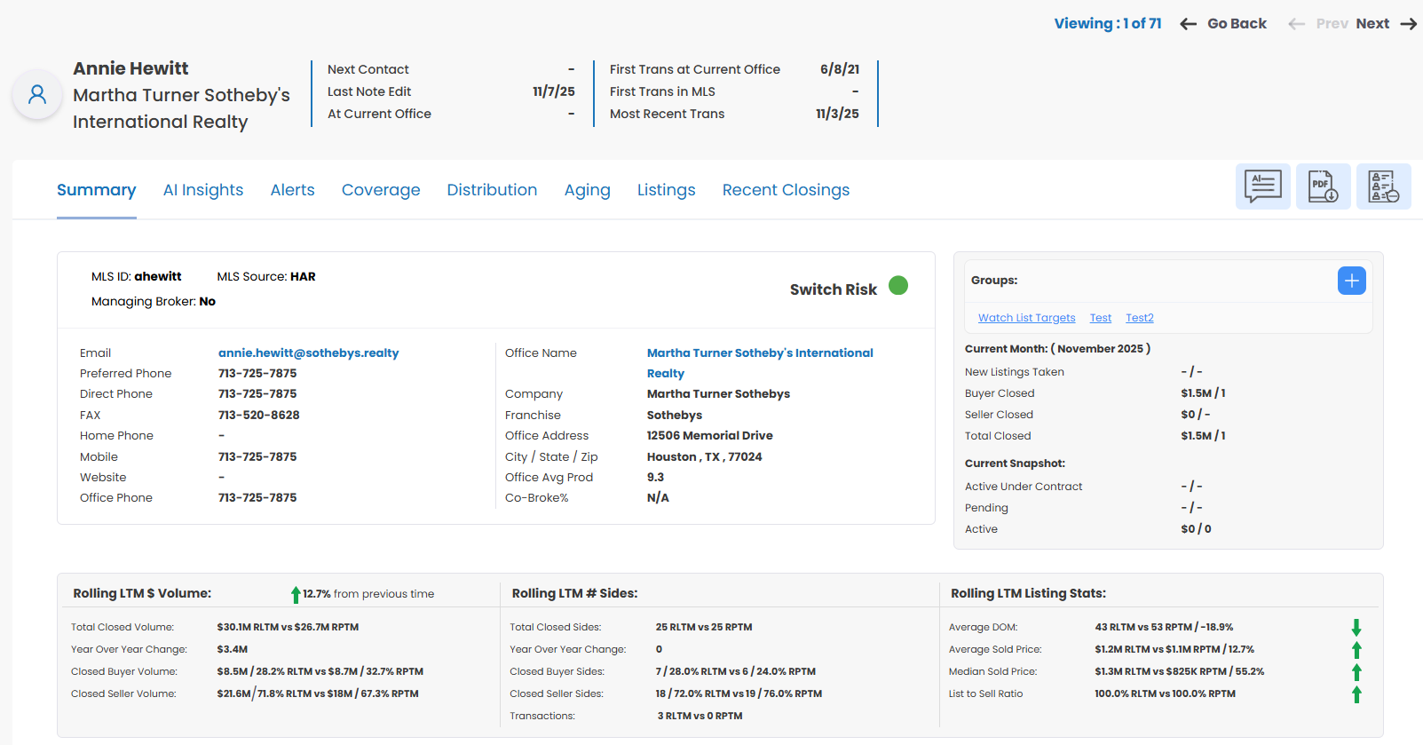1423x745 pixels.
Task: Show the Recent Closings tab
Action: point(787,190)
